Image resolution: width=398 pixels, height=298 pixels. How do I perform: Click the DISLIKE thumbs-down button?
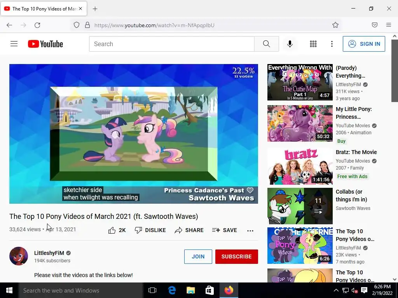(150, 230)
